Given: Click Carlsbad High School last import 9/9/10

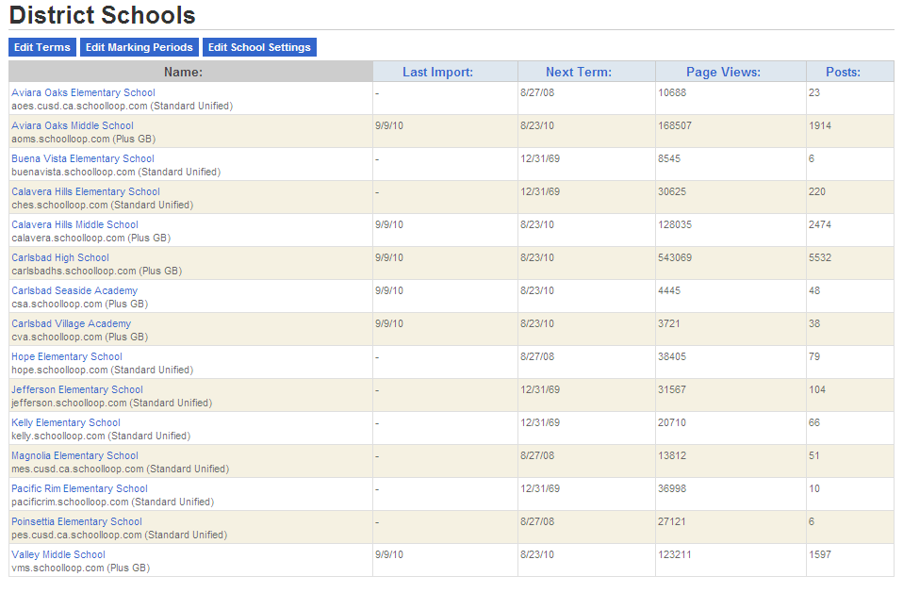Looking at the screenshot, I should (x=389, y=257).
